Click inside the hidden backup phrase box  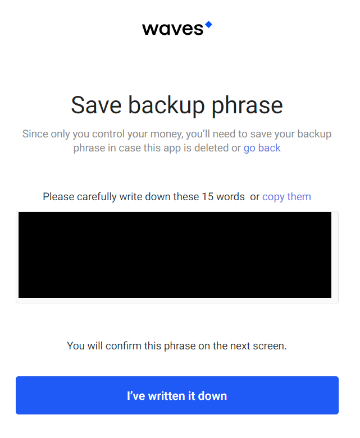click(x=175, y=255)
